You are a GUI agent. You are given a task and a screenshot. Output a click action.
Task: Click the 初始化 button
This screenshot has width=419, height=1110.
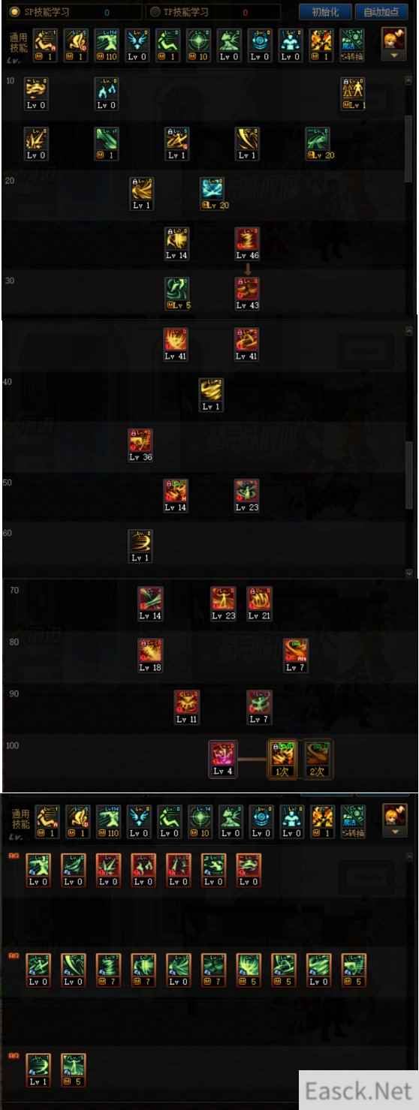[325, 12]
